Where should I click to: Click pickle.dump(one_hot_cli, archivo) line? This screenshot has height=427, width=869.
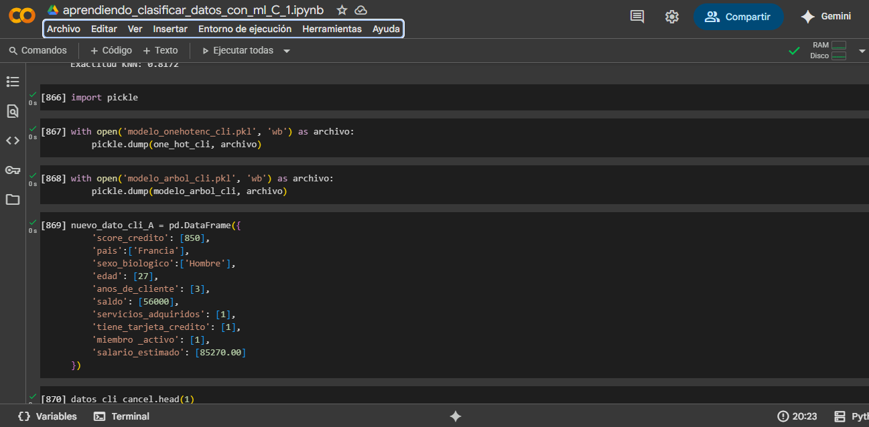pos(176,144)
